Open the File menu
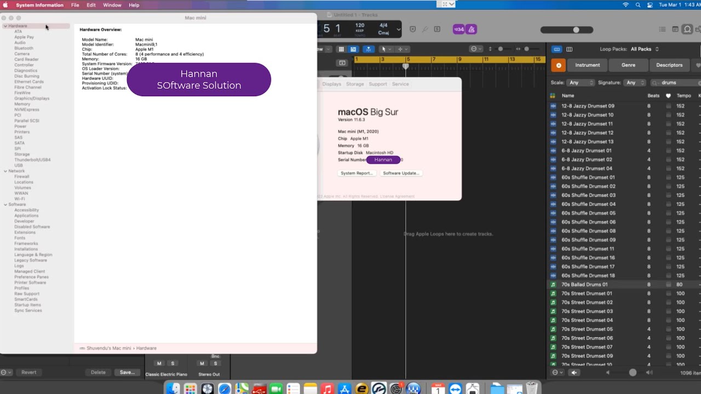The width and height of the screenshot is (701, 394). (75, 5)
